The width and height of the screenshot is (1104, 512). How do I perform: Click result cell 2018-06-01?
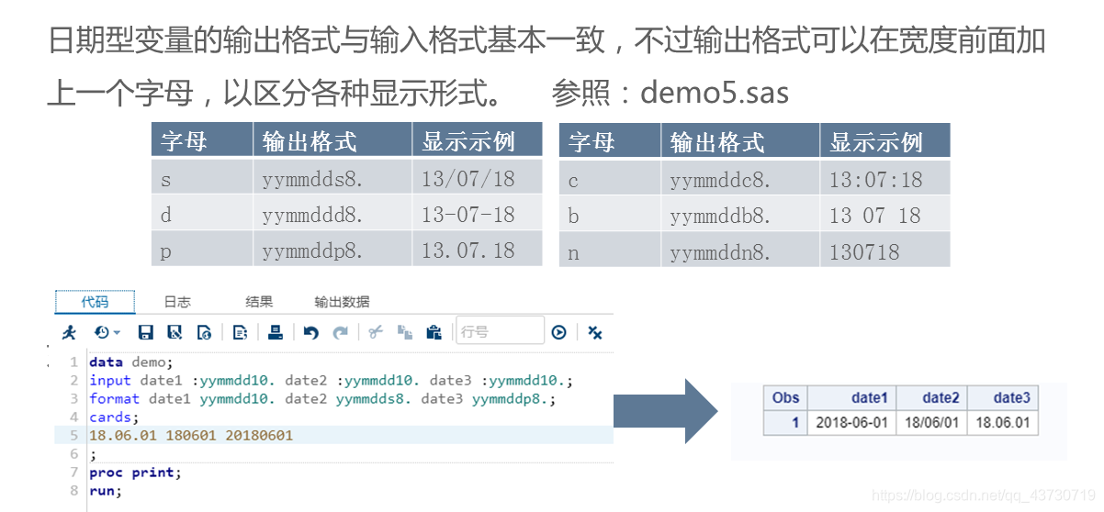tap(851, 423)
